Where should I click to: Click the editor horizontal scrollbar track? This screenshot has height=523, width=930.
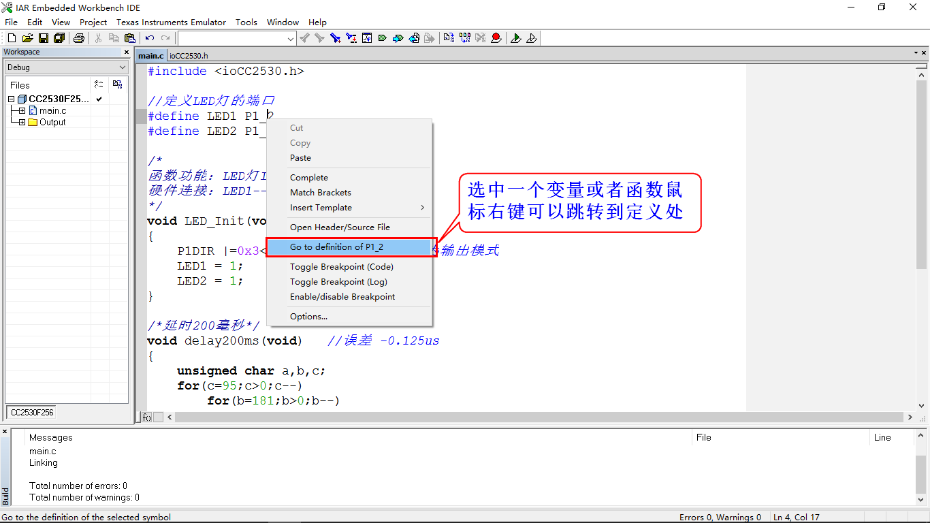[539, 417]
